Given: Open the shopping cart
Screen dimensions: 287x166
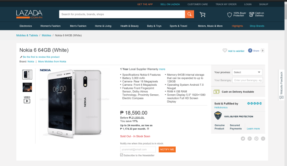Looking at the screenshot, I should coord(202,14).
